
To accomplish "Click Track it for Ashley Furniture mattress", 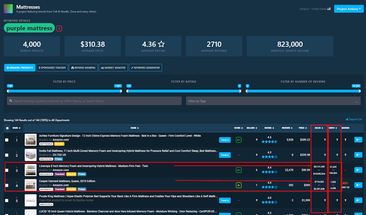I will [225, 140].
